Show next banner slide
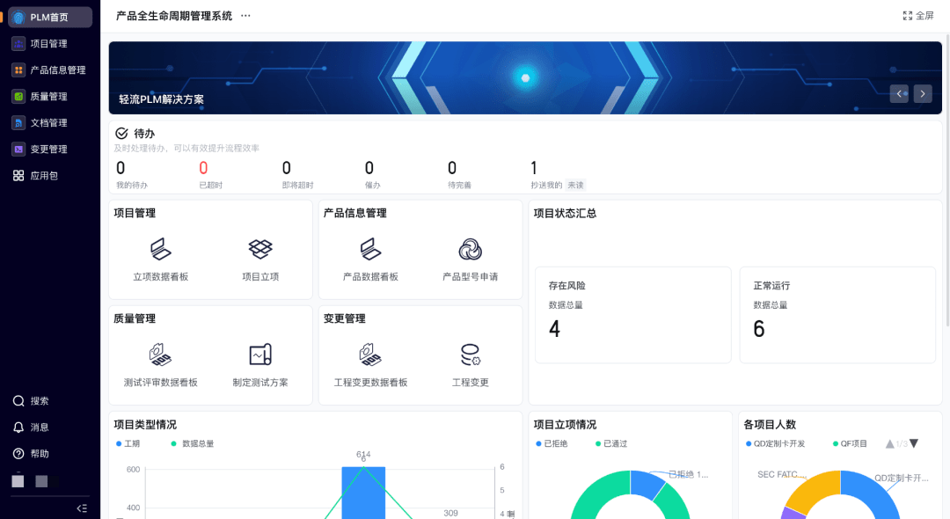This screenshot has height=519, width=950. pos(923,94)
